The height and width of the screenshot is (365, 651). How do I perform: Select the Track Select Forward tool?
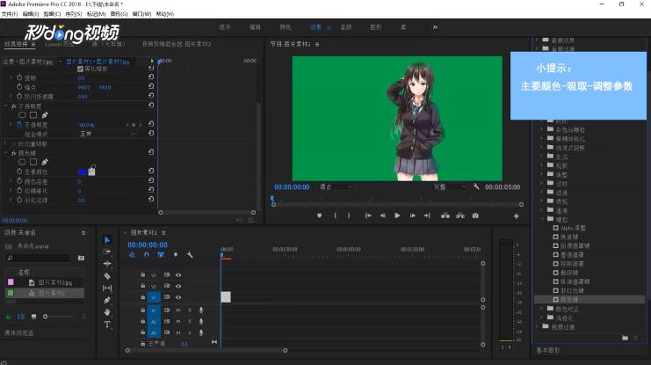click(107, 252)
